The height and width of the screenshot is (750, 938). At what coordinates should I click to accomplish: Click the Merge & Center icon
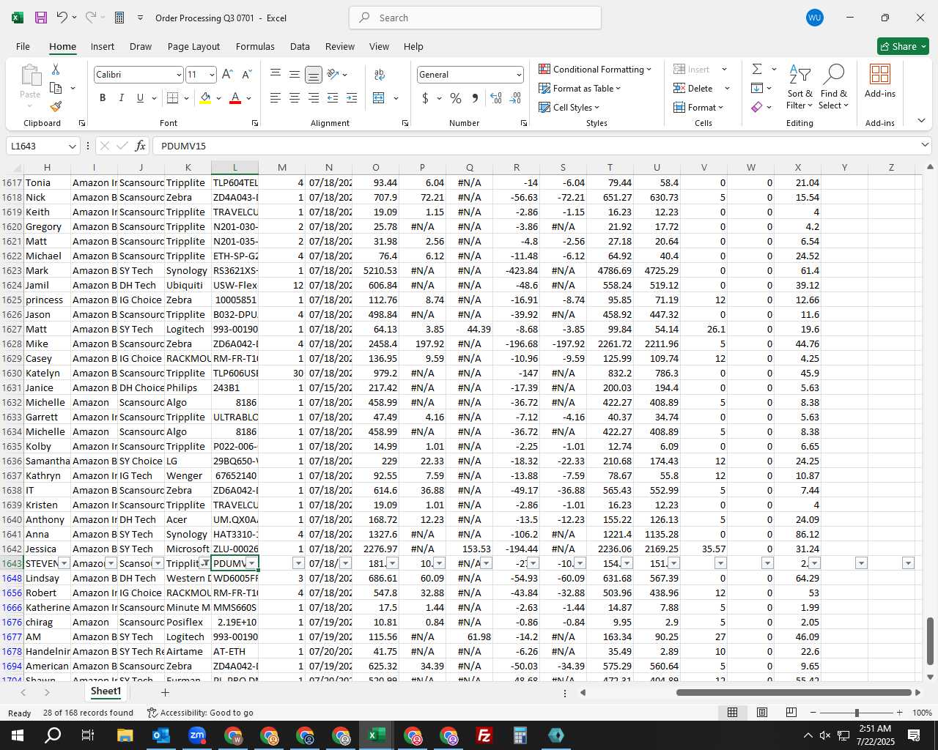379,98
